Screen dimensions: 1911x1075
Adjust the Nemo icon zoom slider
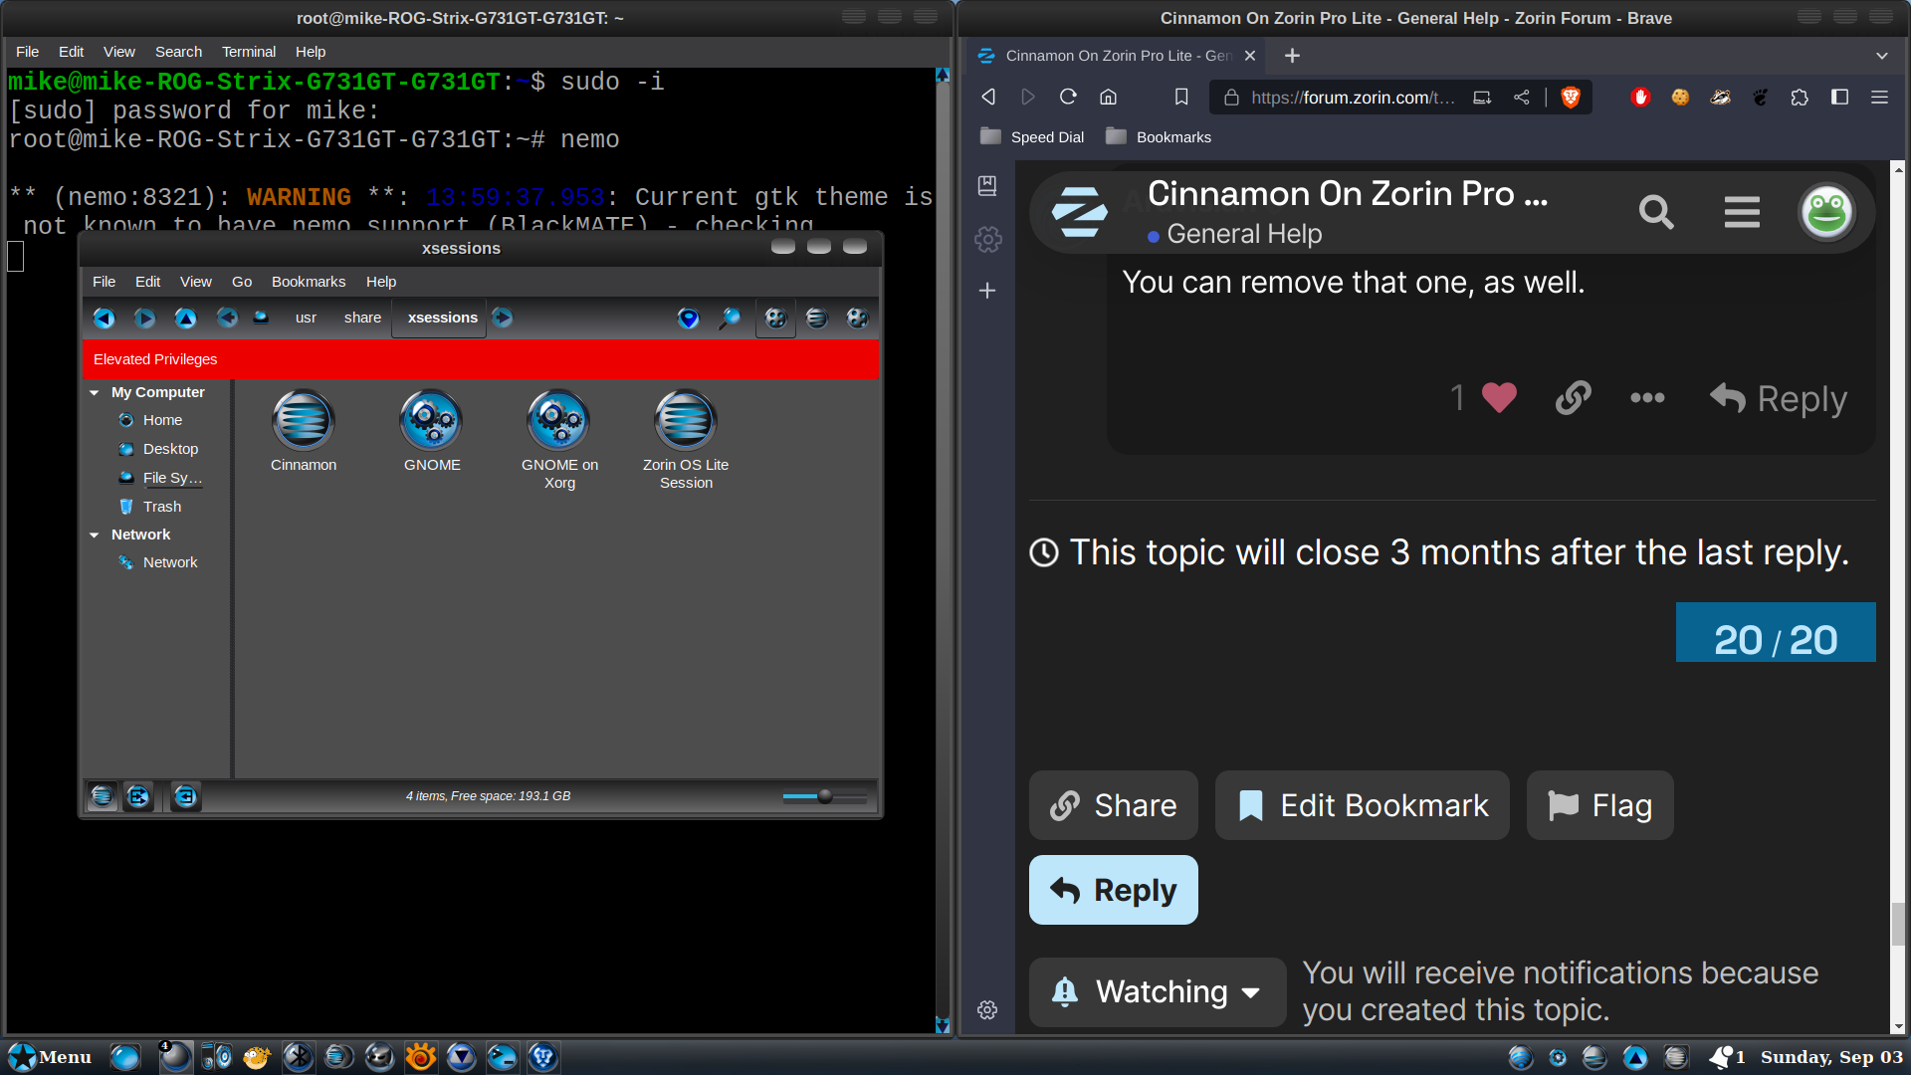click(x=824, y=796)
